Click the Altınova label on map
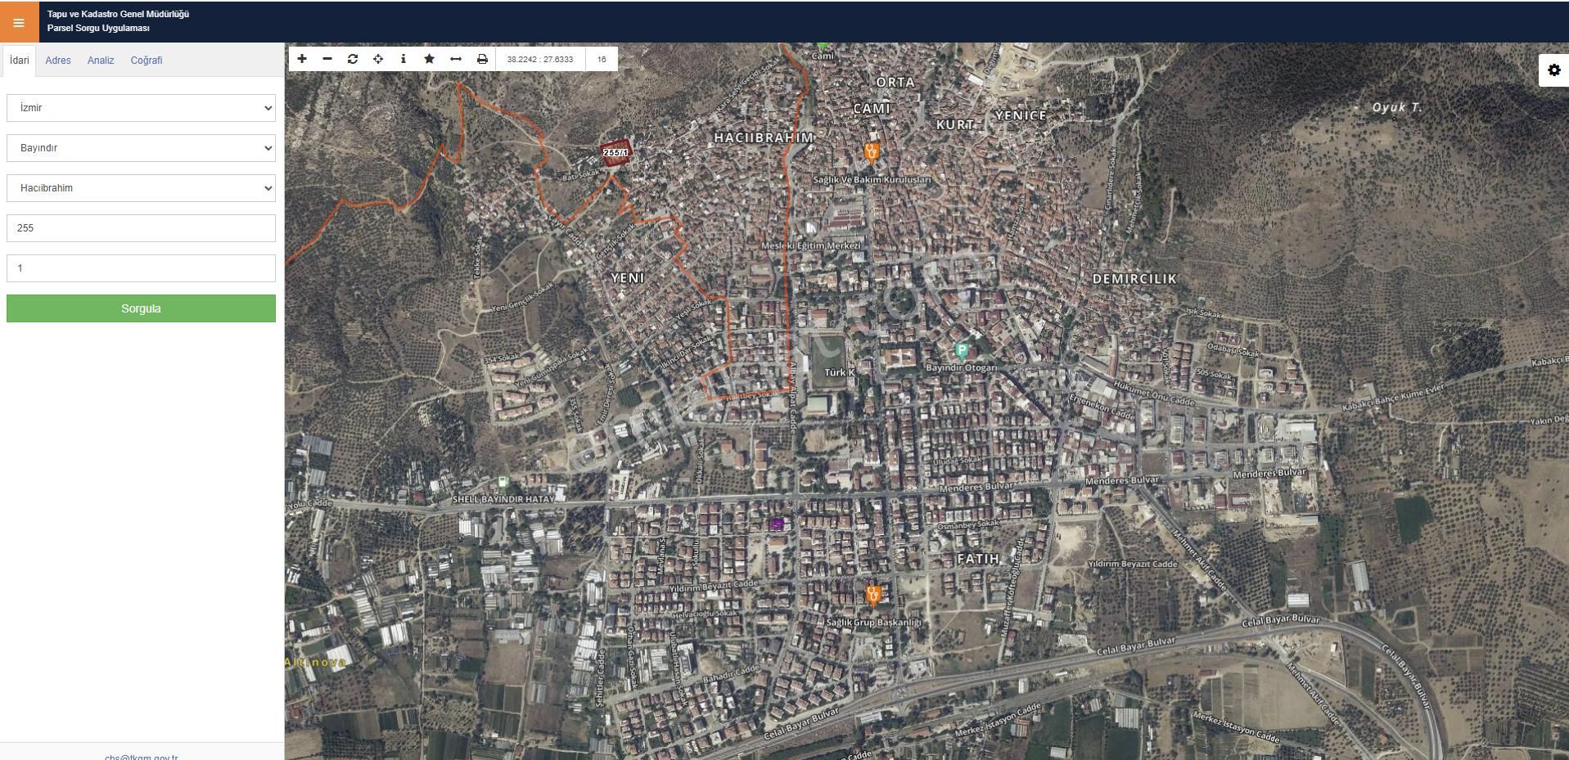The image size is (1569, 760). (316, 662)
